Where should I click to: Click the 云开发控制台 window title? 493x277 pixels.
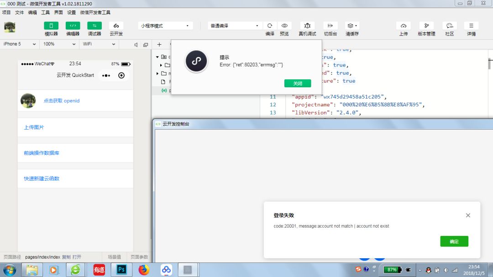176,124
